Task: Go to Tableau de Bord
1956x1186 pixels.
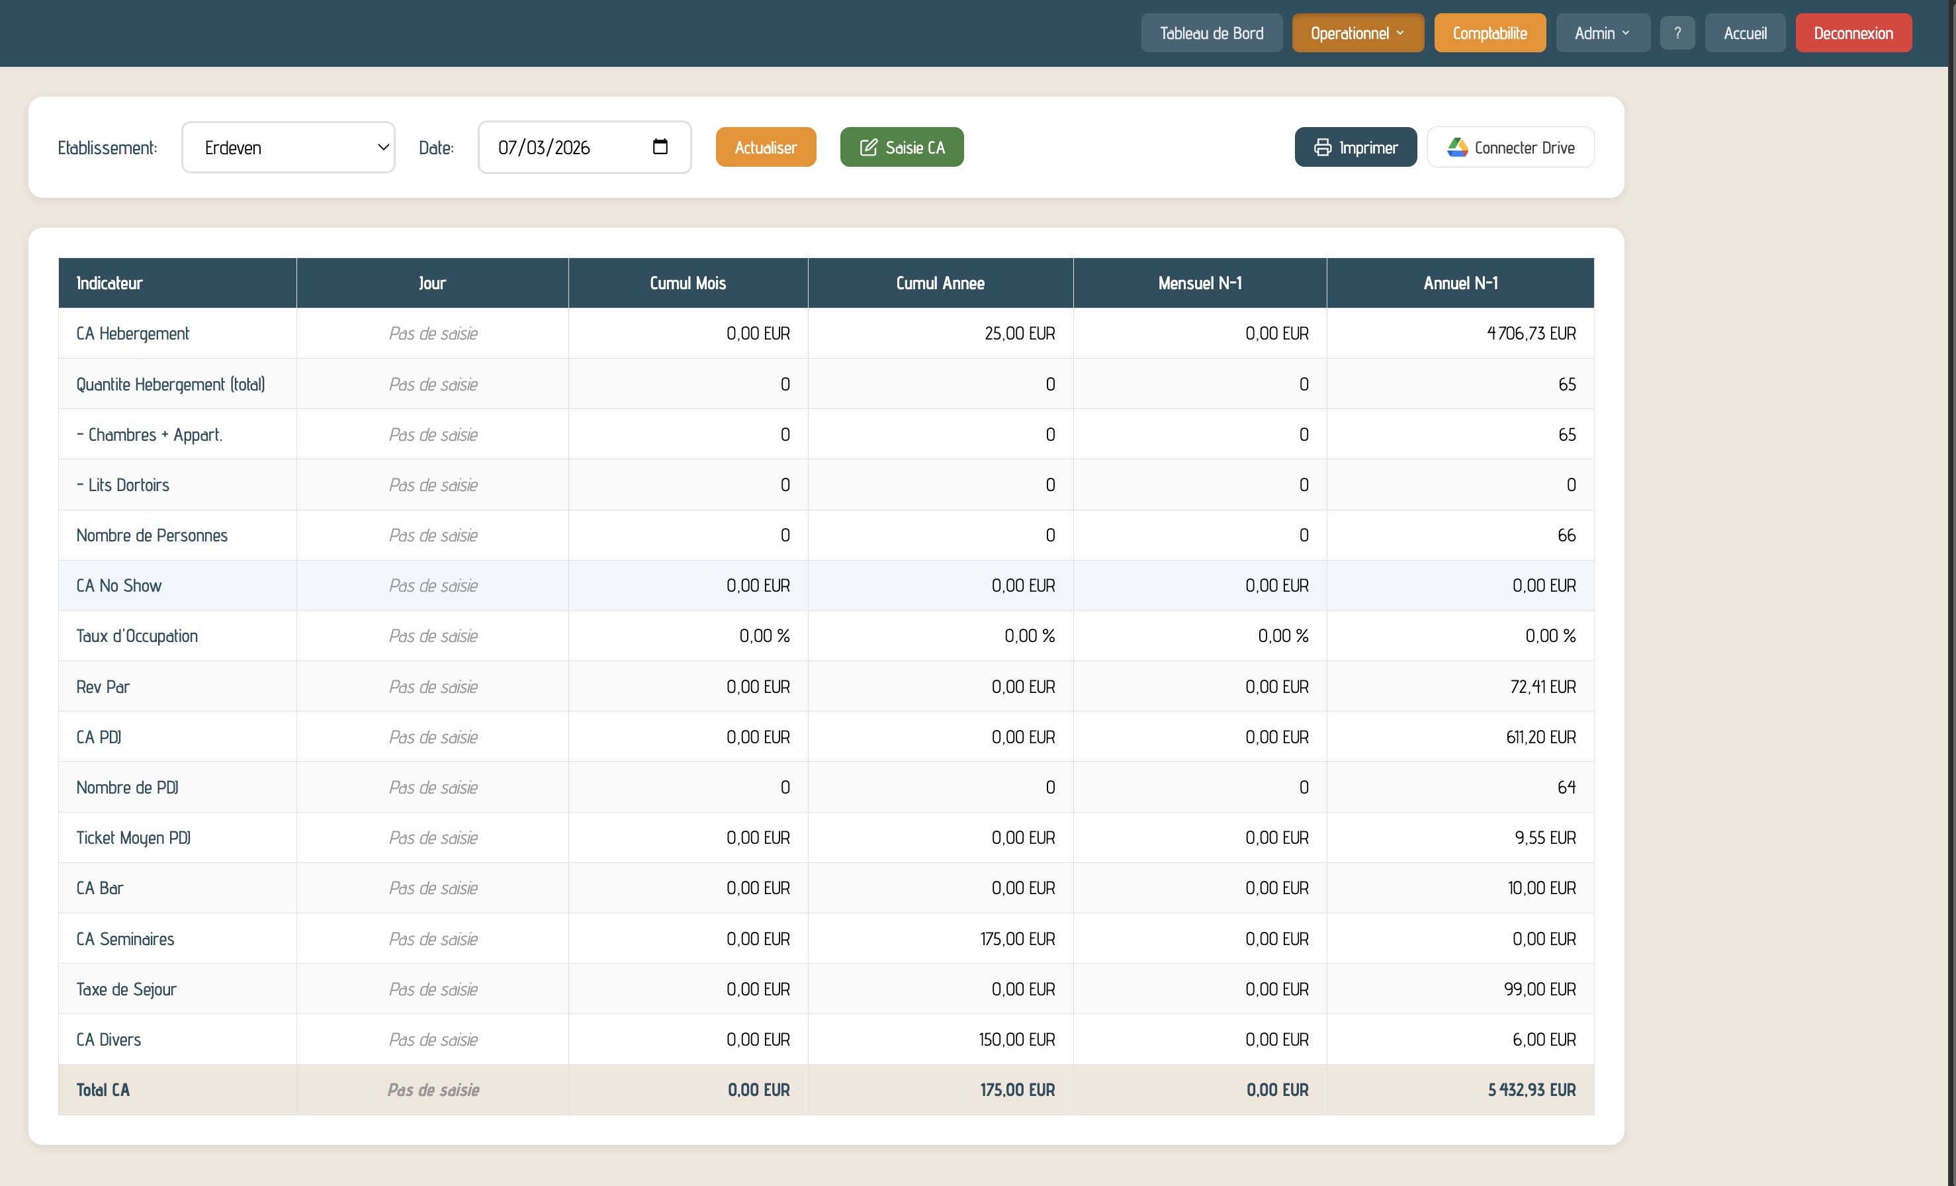Action: click(x=1211, y=33)
